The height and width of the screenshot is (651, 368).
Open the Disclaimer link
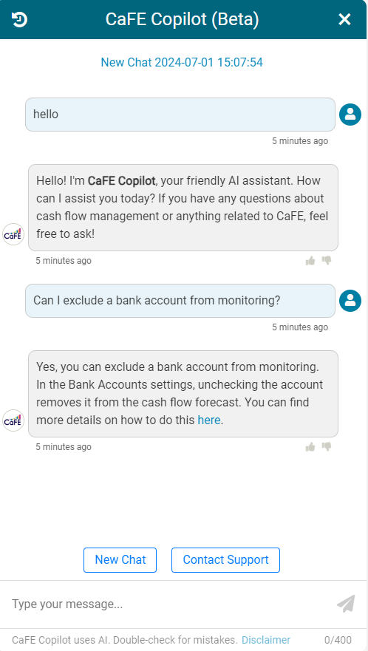[x=266, y=640]
